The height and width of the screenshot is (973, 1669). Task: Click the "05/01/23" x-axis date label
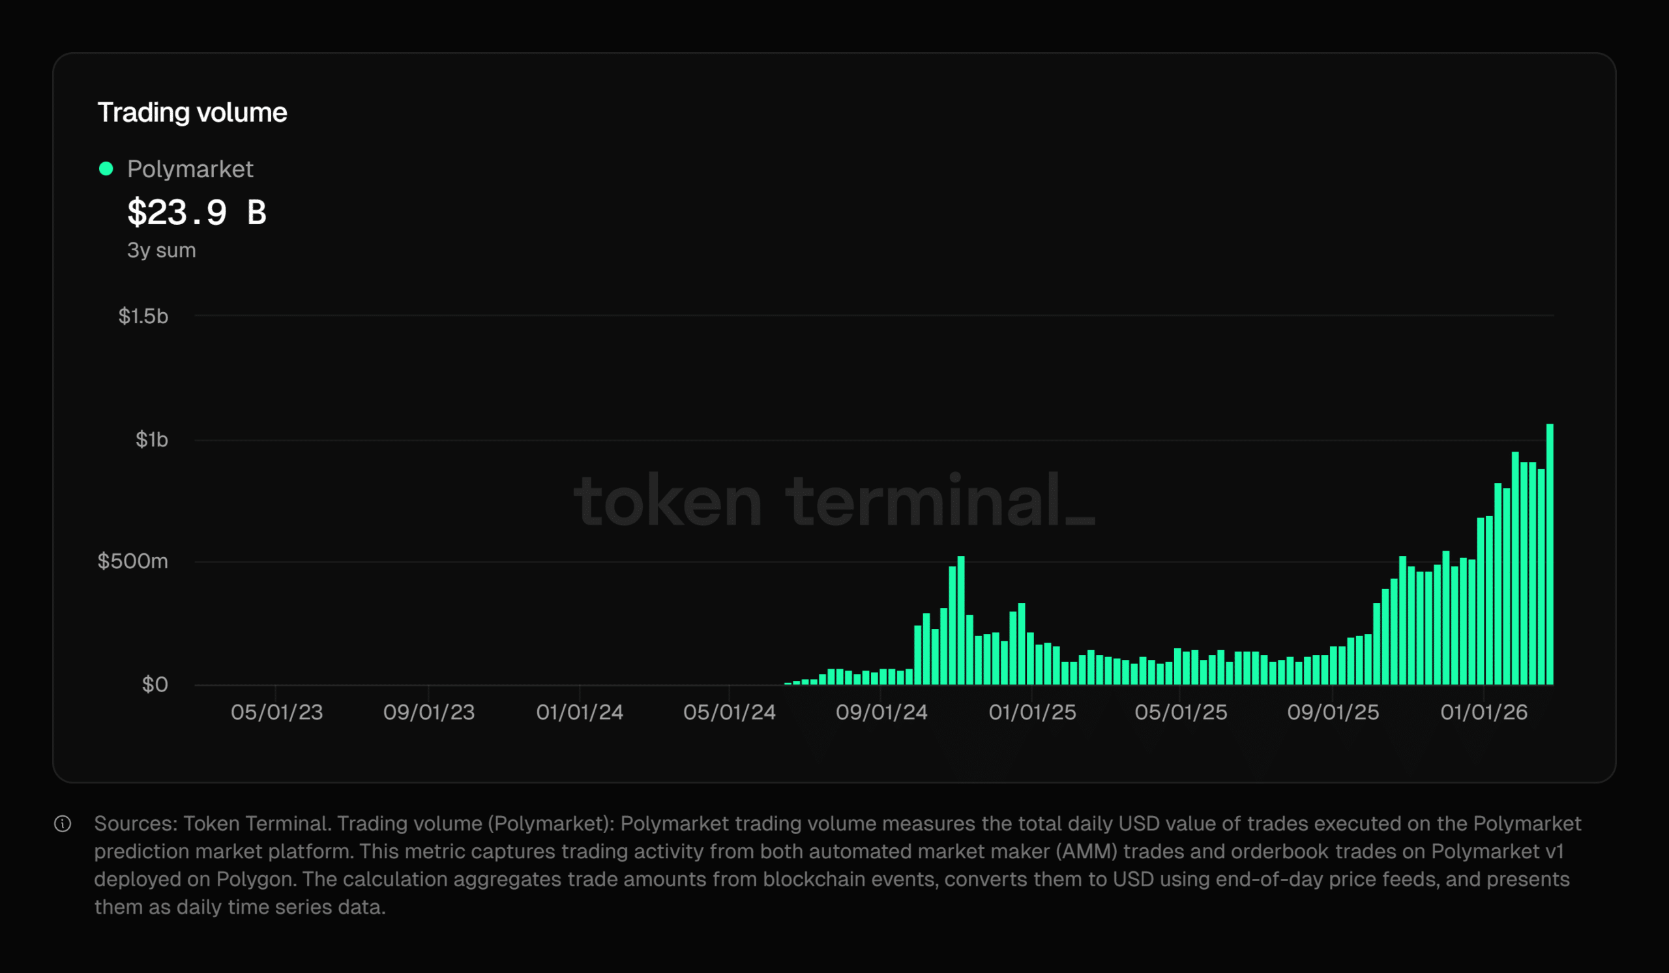278,713
